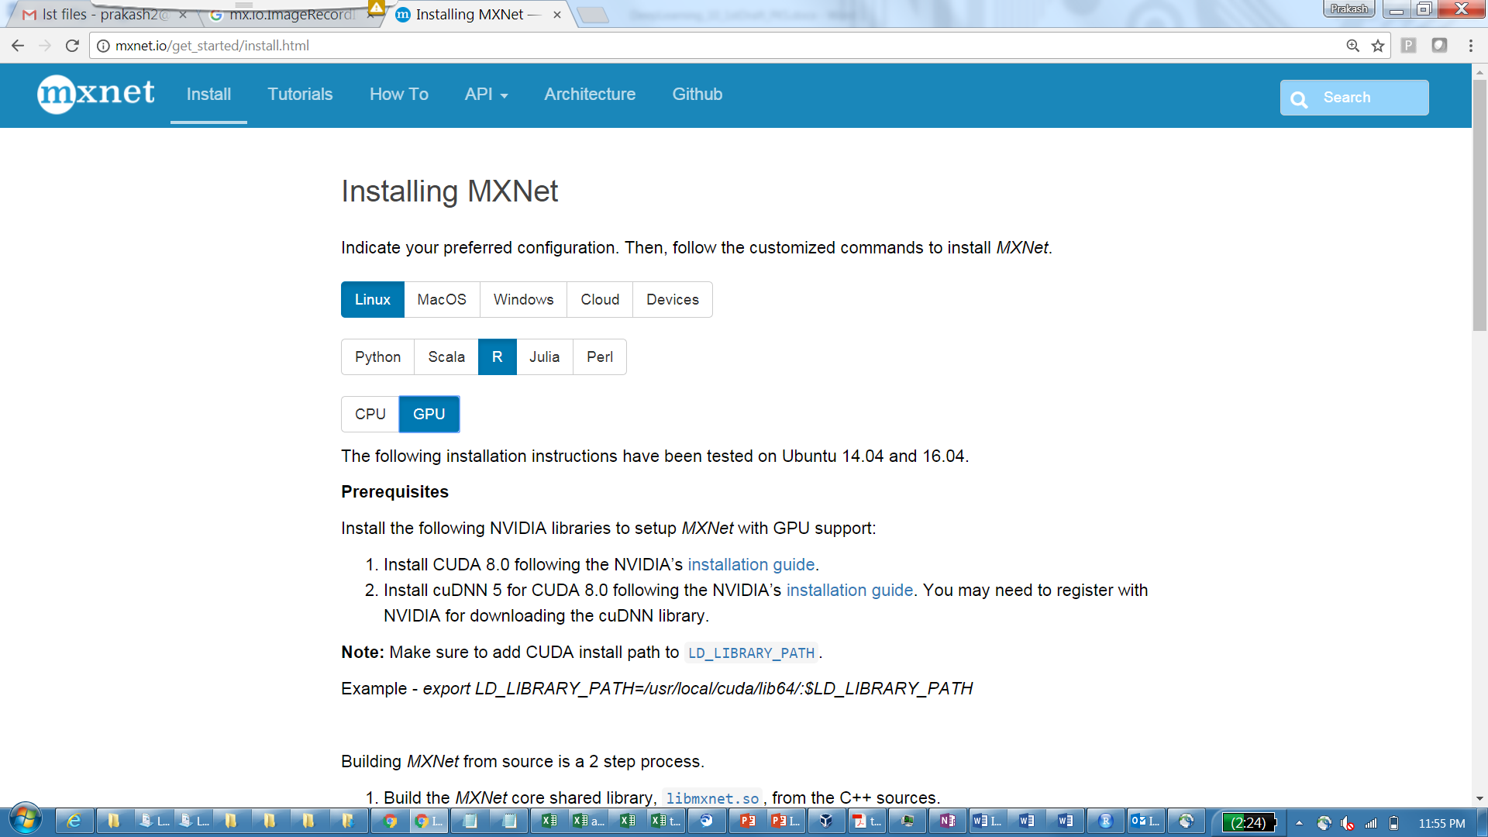Image resolution: width=1488 pixels, height=837 pixels.
Task: Click the address bar URL
Action: tap(212, 46)
